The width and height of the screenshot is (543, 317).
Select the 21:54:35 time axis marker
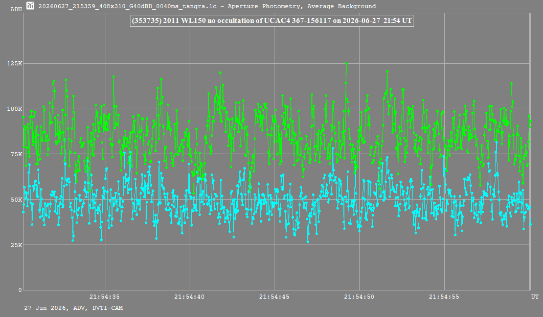105,297
